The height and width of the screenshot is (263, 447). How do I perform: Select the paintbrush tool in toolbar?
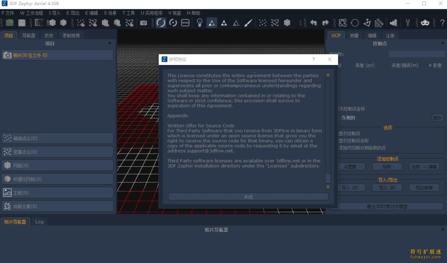pyautogui.click(x=248, y=23)
